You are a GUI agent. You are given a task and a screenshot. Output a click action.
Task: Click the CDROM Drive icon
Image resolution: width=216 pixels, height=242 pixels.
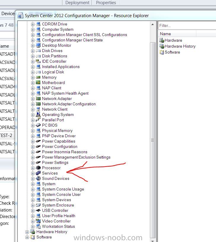(38, 24)
